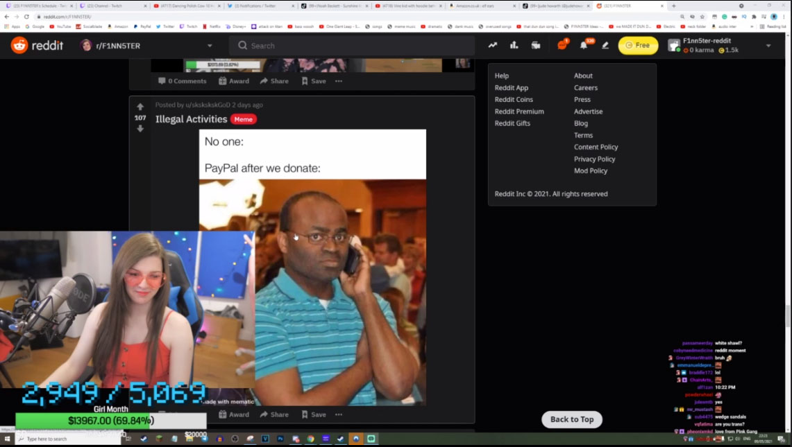
Task: Click the browser address bar URL
Action: point(67,17)
